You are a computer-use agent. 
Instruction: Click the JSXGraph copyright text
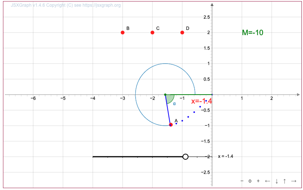click(x=66, y=6)
